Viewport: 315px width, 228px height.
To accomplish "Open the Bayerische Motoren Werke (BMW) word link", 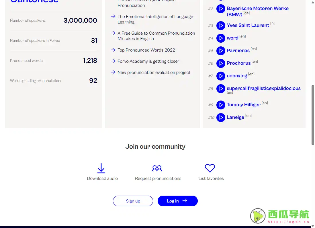I will (x=258, y=11).
